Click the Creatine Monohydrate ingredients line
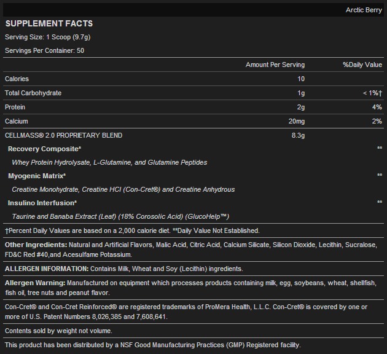This screenshot has height=354, width=387. point(123,189)
